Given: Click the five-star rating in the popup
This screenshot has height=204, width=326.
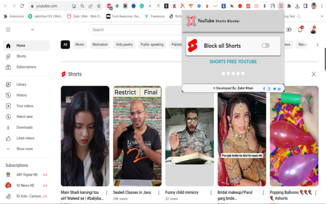Looking at the screenshot, I should click(x=233, y=73).
